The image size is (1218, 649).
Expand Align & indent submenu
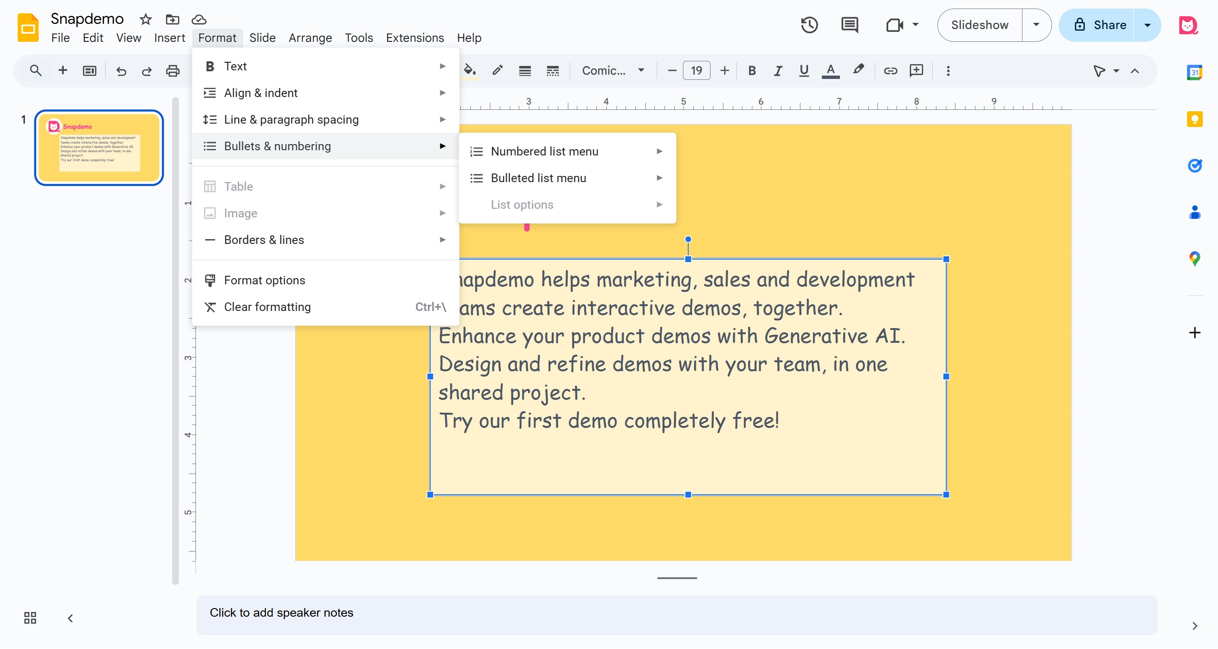(x=325, y=93)
